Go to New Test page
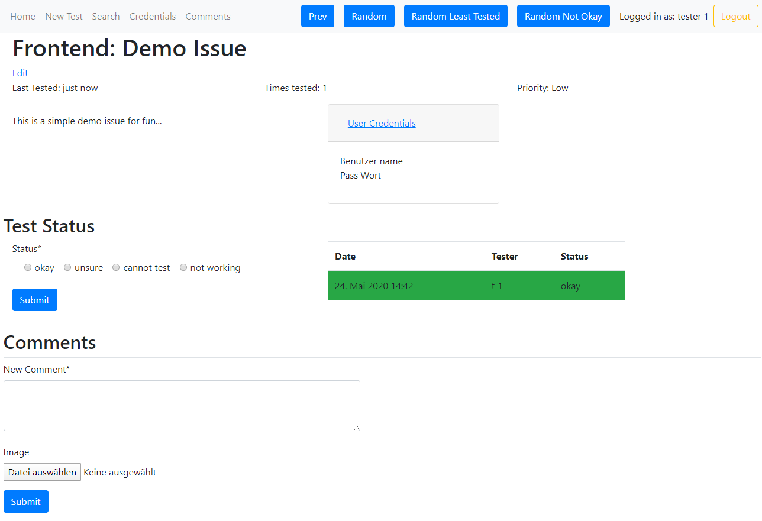The width and height of the screenshot is (762, 521). pyautogui.click(x=64, y=17)
